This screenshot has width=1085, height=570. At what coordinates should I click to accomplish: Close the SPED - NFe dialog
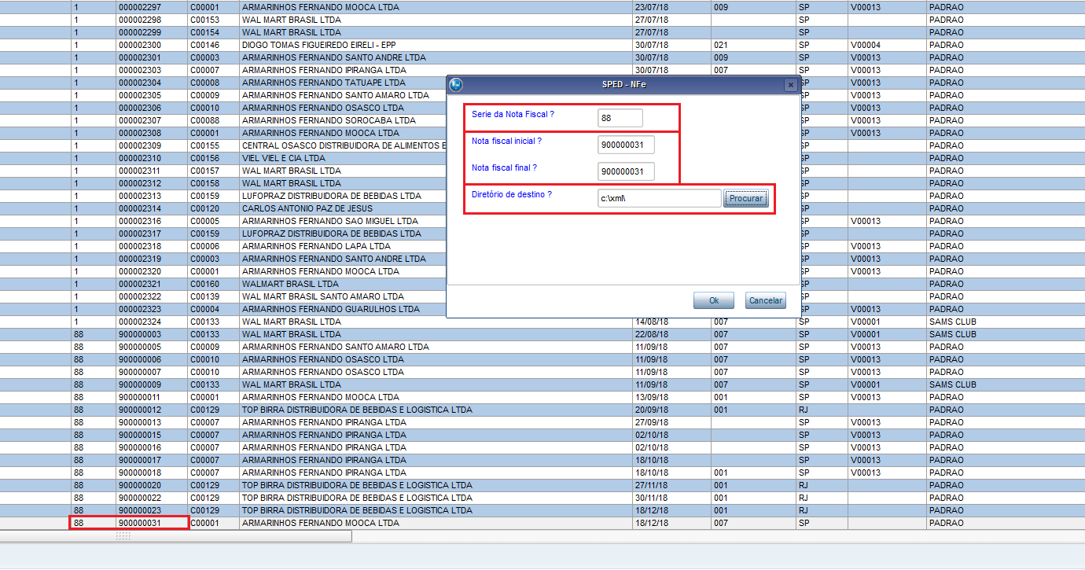click(x=791, y=85)
